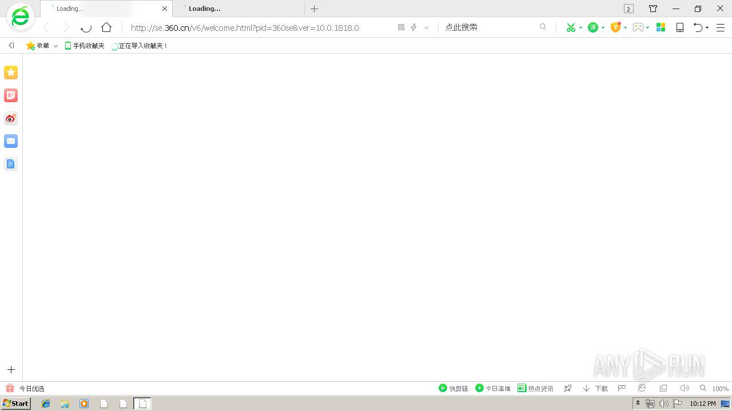
Task: Toggle the page sound mute icon
Action: (685, 388)
